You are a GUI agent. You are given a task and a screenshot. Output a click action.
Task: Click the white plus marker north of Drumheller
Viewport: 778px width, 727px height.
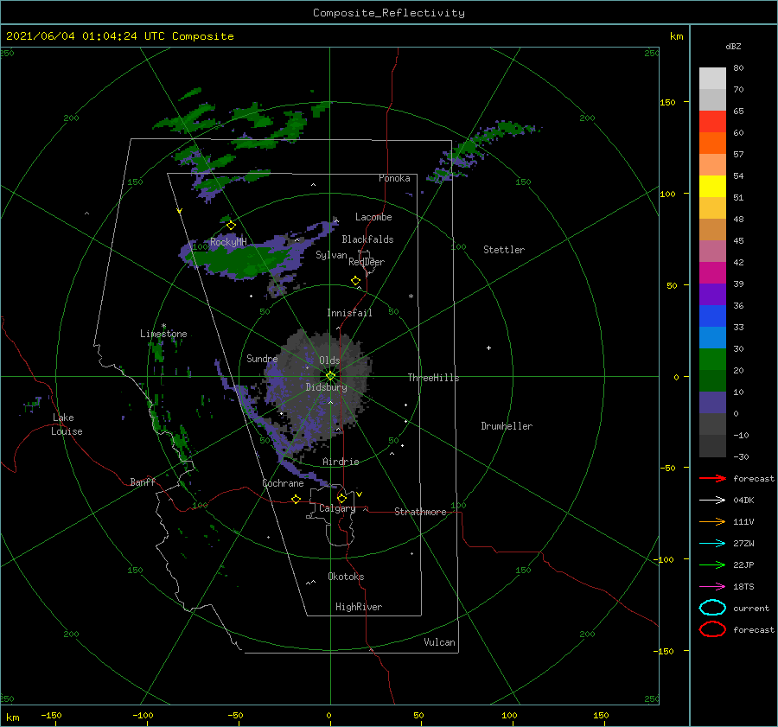point(488,348)
